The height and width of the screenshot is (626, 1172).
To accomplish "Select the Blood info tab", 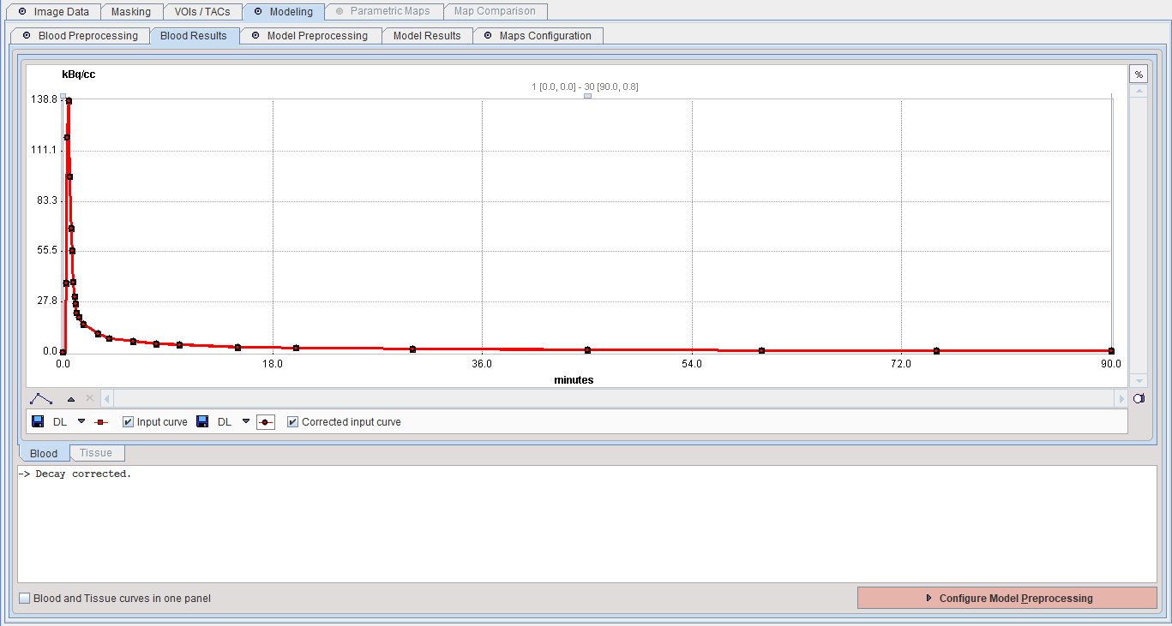I will (44, 453).
